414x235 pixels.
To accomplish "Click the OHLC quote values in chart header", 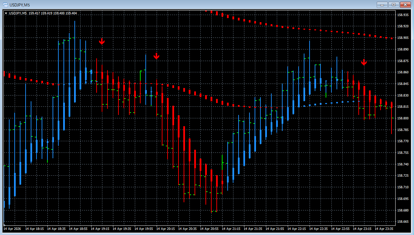I will point(53,13).
